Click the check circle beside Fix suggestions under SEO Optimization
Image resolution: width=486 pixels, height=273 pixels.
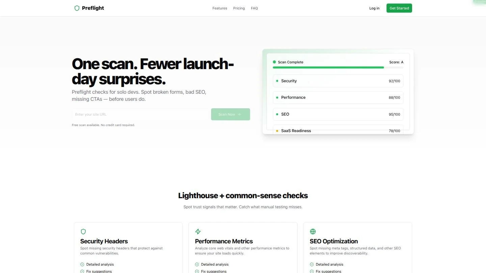point(311,271)
